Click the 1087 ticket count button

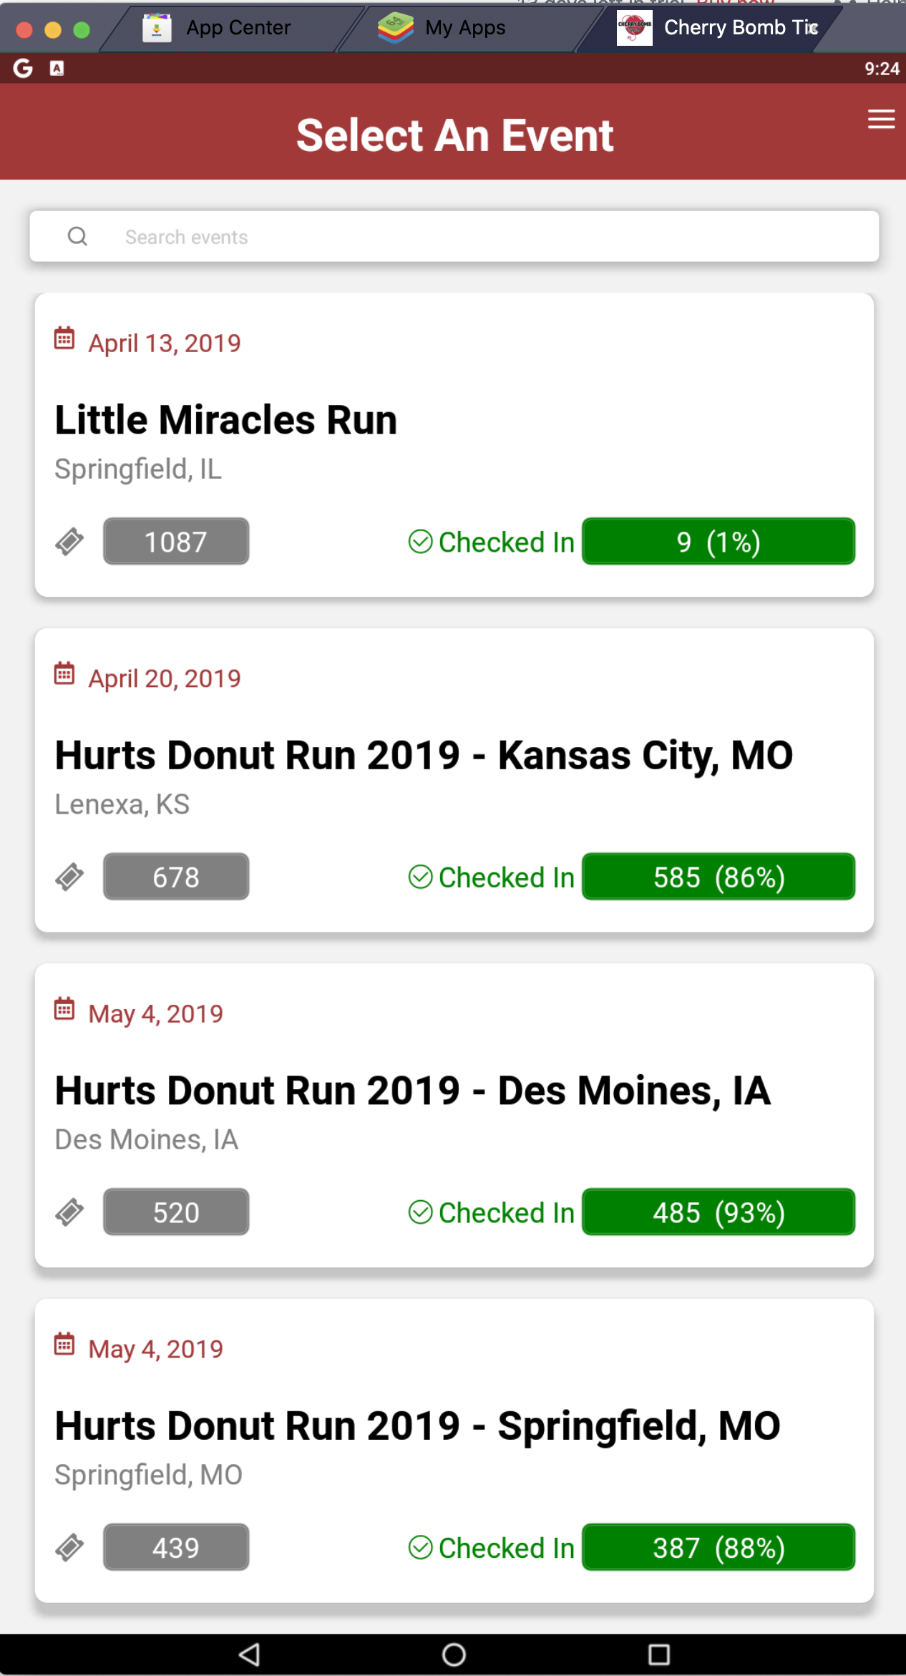click(176, 542)
